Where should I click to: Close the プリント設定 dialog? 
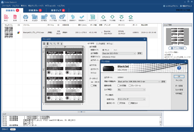coord(144,39)
